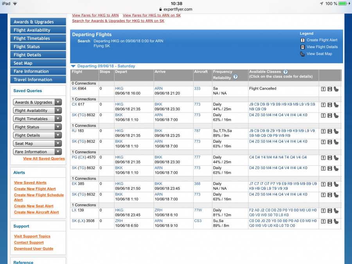Click J9 class code for CX 617
The image size is (352, 264).
[251, 104]
